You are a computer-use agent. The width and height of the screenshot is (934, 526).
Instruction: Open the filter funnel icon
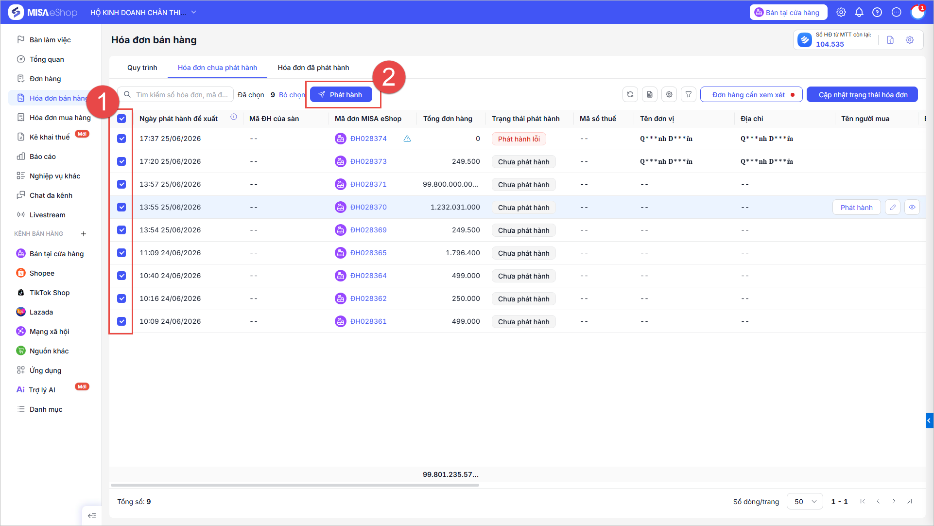point(689,95)
